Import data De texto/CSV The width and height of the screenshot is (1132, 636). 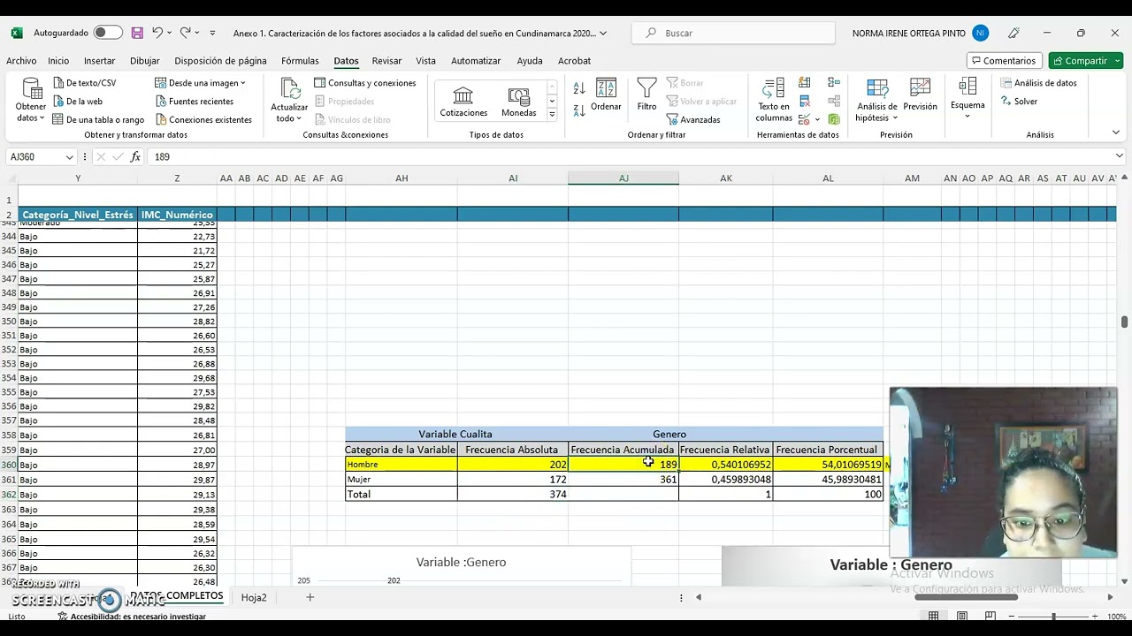[84, 83]
